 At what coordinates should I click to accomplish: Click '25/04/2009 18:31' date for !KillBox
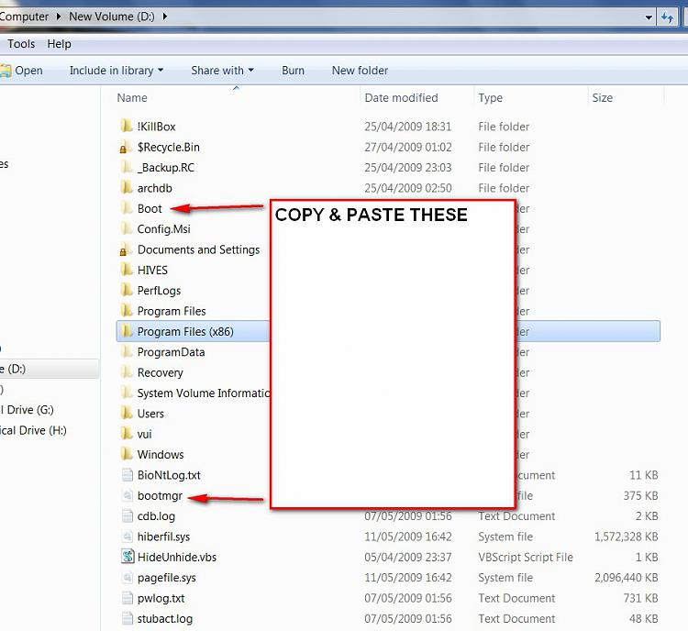(x=407, y=127)
